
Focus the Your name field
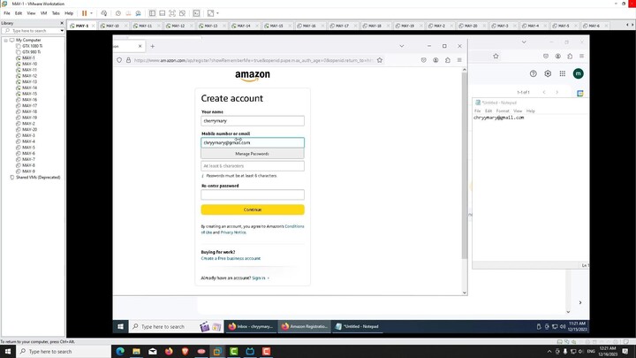[253, 121]
